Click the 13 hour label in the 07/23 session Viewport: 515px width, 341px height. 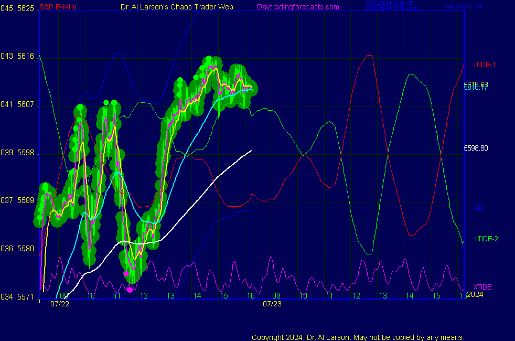coord(383,296)
